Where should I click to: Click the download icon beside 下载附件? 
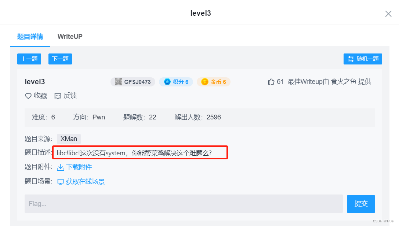click(x=60, y=167)
